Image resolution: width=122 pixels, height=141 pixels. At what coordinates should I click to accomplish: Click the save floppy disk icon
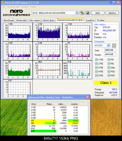click(88, 13)
